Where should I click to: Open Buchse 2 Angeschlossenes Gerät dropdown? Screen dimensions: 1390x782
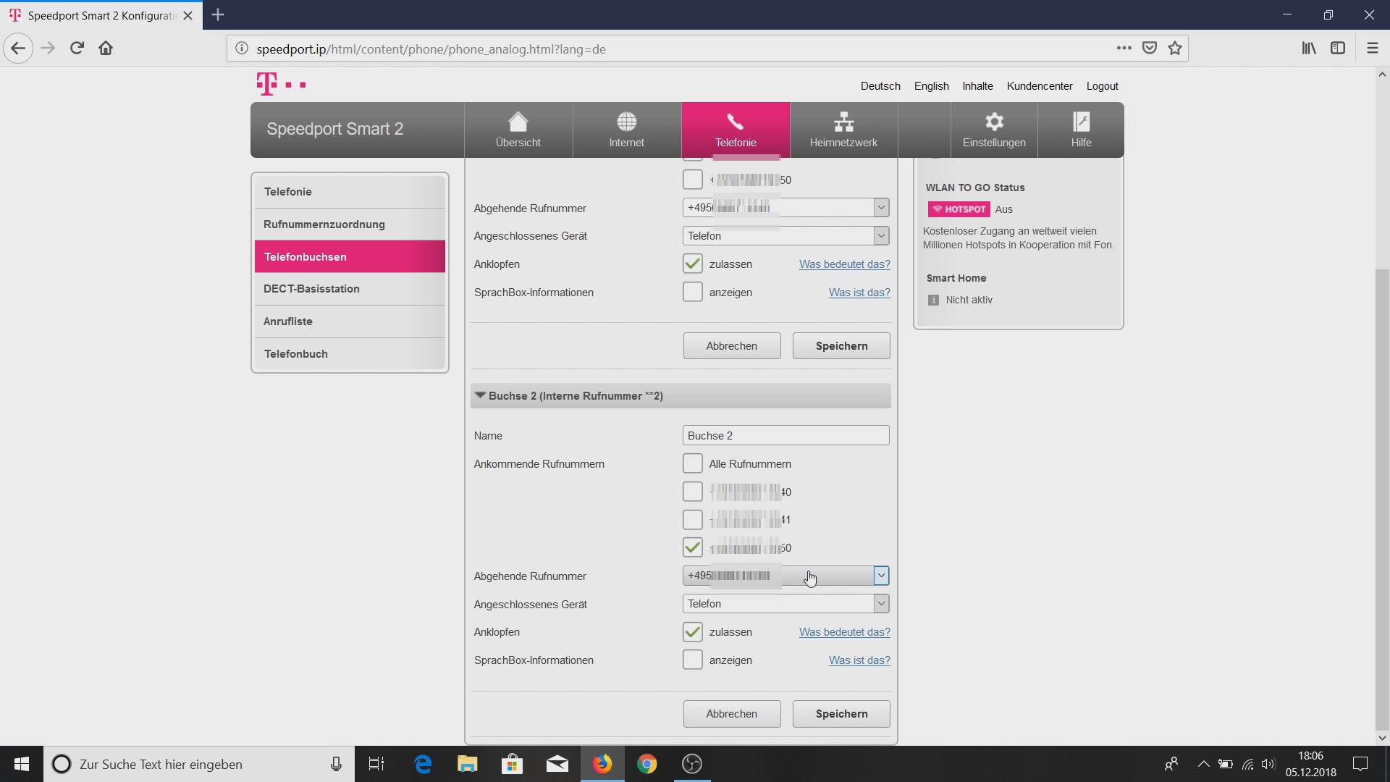(x=785, y=604)
